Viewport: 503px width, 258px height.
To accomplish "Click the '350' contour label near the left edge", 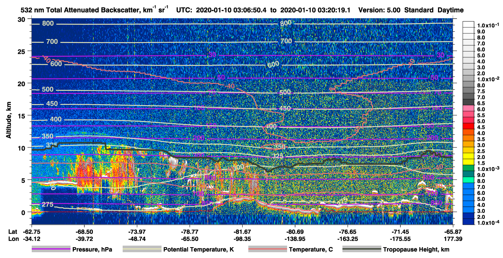I will 48,137.
